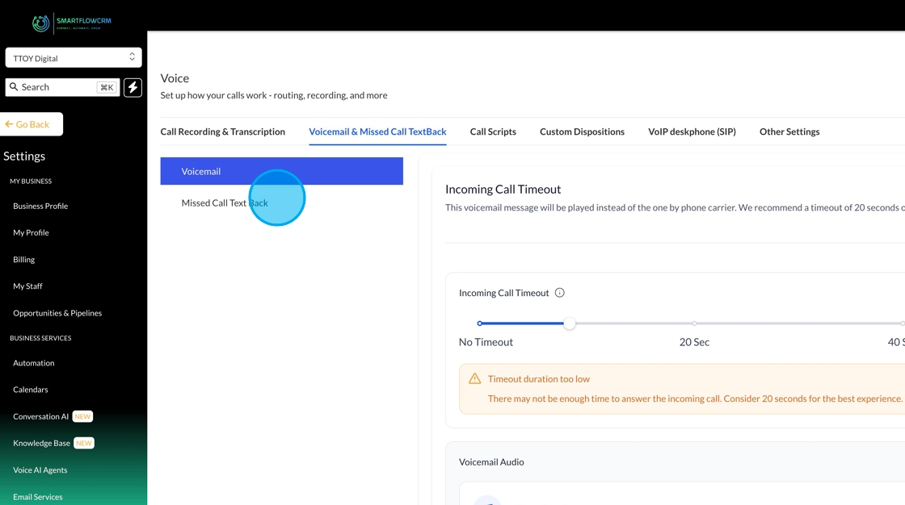Image resolution: width=905 pixels, height=505 pixels.
Task: Open Conversation AI settings
Action: pyautogui.click(x=41, y=416)
